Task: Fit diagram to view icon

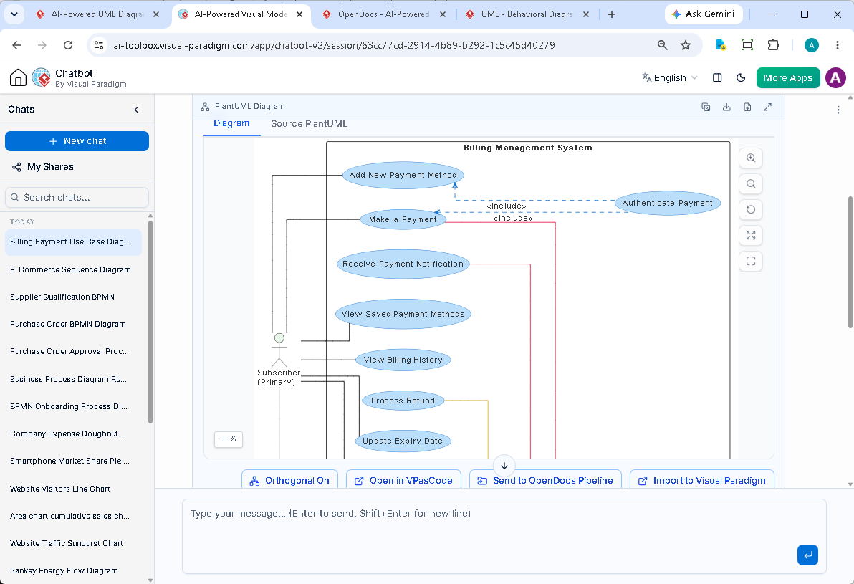Action: 751,235
